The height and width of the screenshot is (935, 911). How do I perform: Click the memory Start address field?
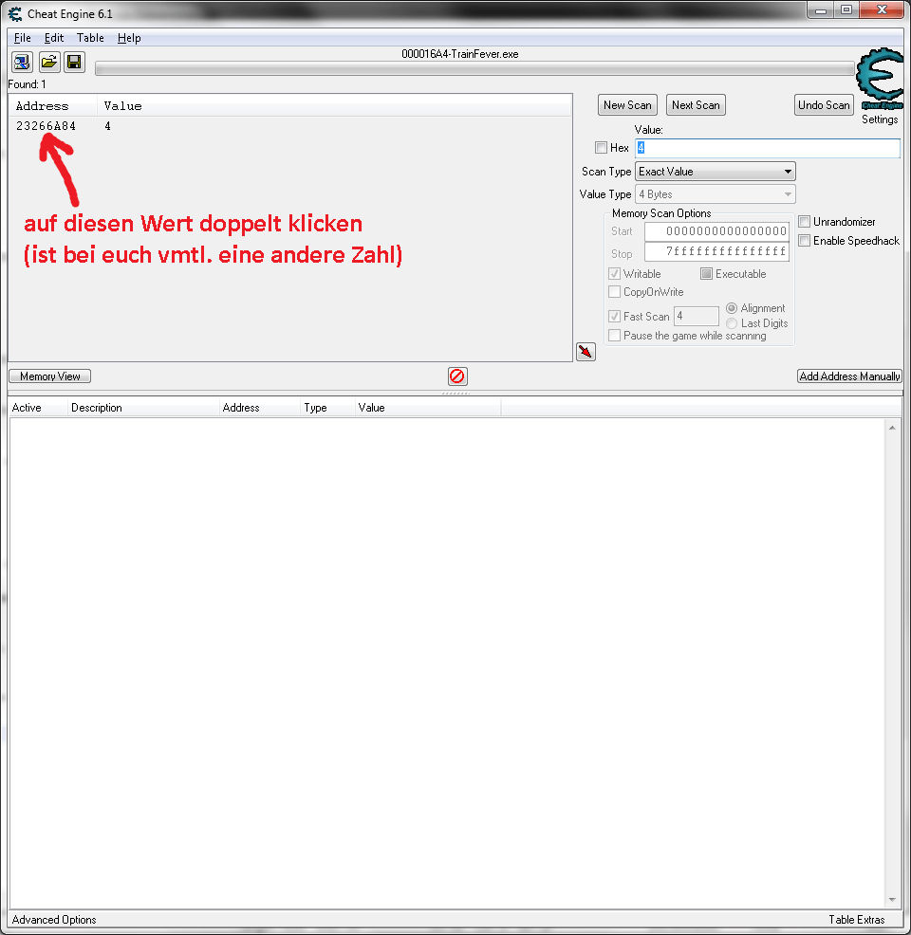click(x=716, y=231)
